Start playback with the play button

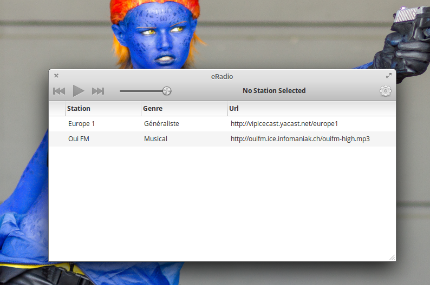[79, 91]
